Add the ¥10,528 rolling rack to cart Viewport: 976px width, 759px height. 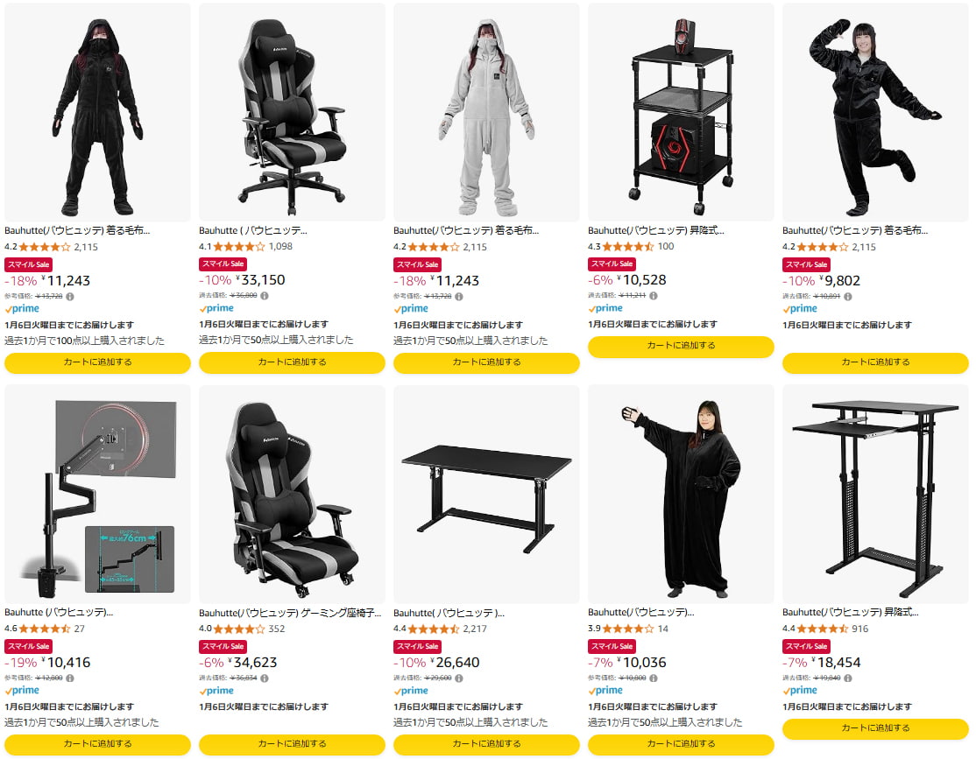tap(681, 346)
